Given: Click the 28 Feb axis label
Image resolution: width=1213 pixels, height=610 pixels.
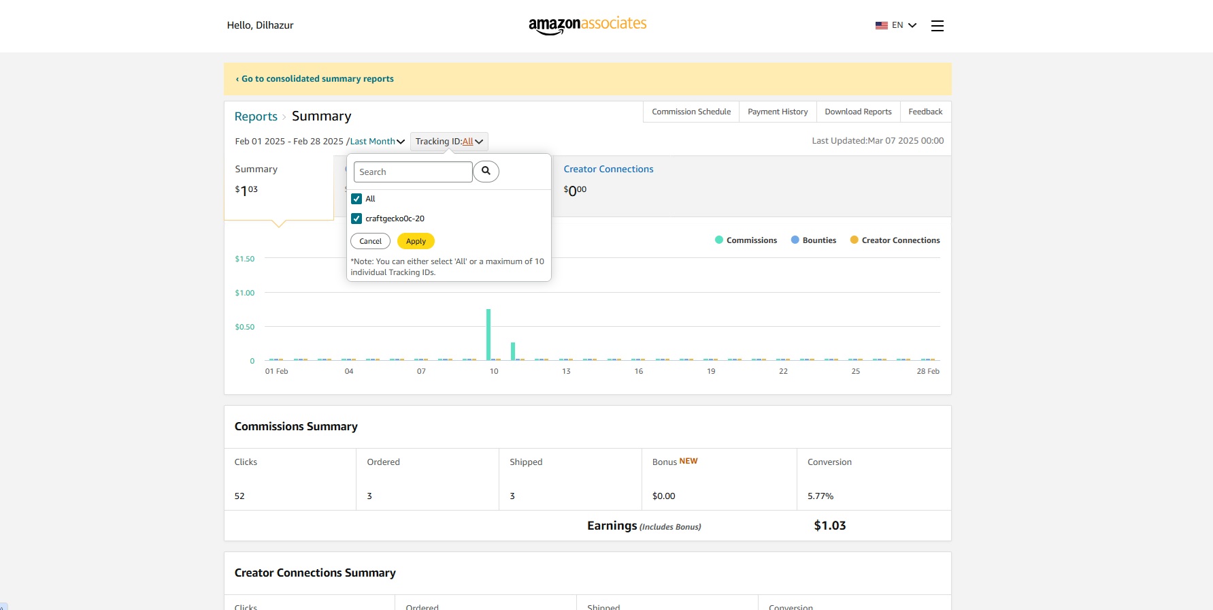Looking at the screenshot, I should point(928,372).
